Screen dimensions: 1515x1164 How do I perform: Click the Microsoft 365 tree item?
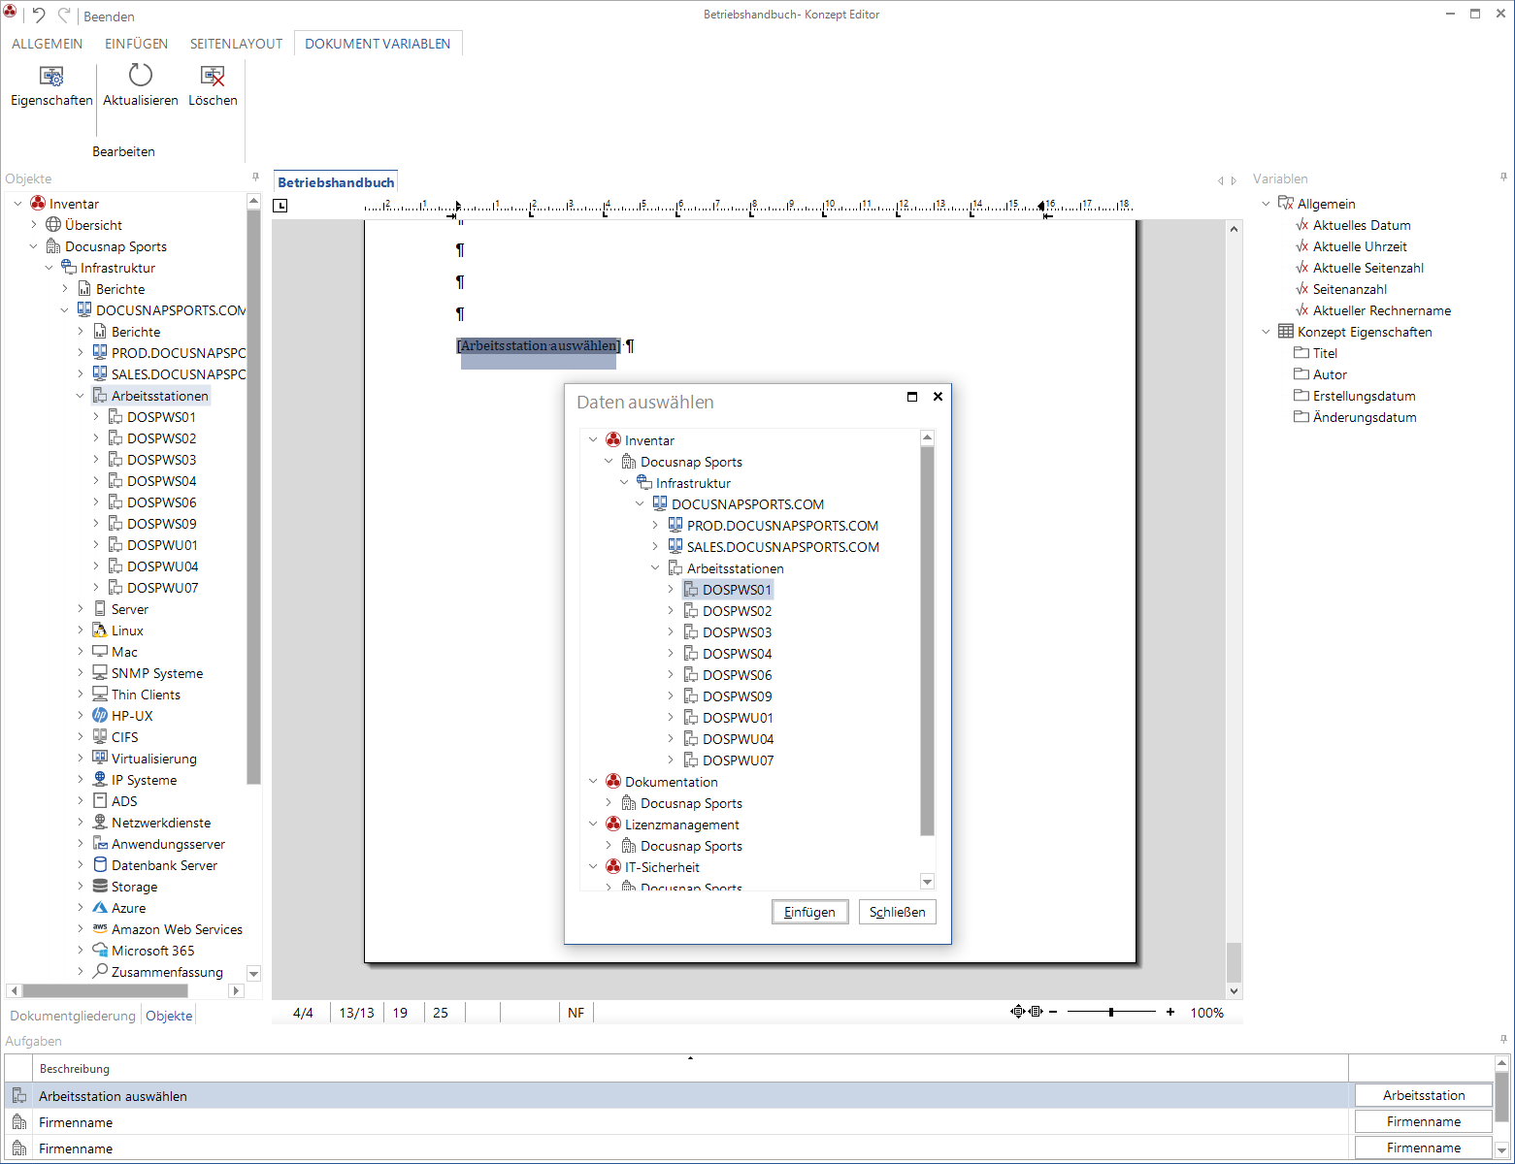[x=152, y=951]
